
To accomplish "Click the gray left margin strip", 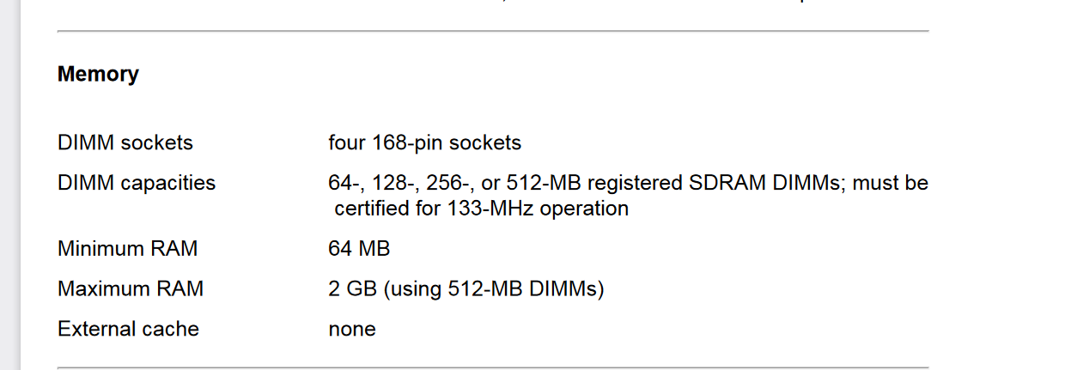I will coord(9,185).
